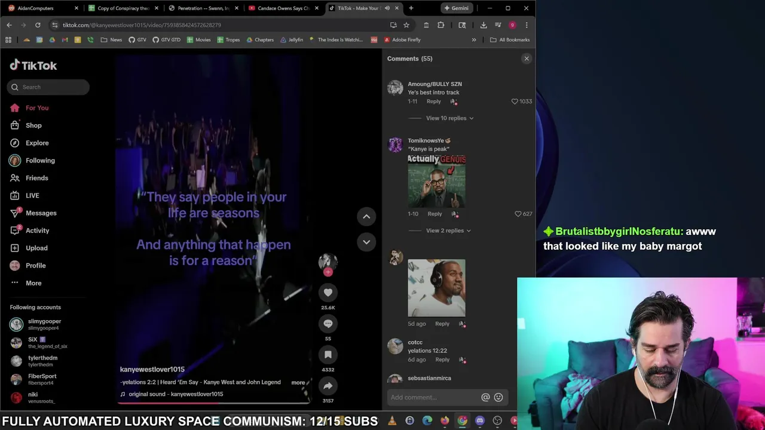
Task: Open the Gemini button in Chrome
Action: 457,8
